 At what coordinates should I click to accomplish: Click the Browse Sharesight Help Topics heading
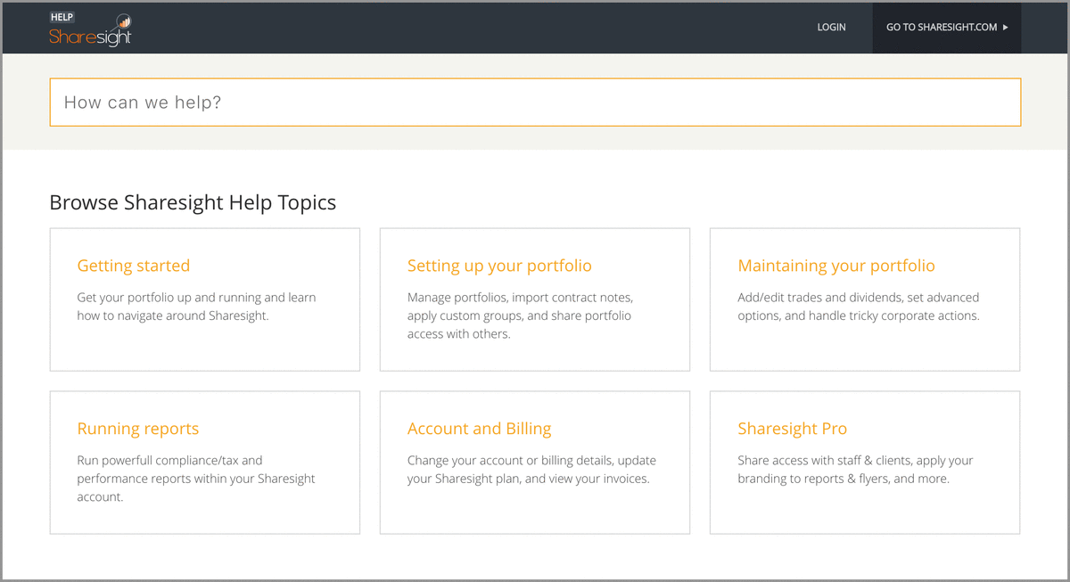pyautogui.click(x=193, y=202)
